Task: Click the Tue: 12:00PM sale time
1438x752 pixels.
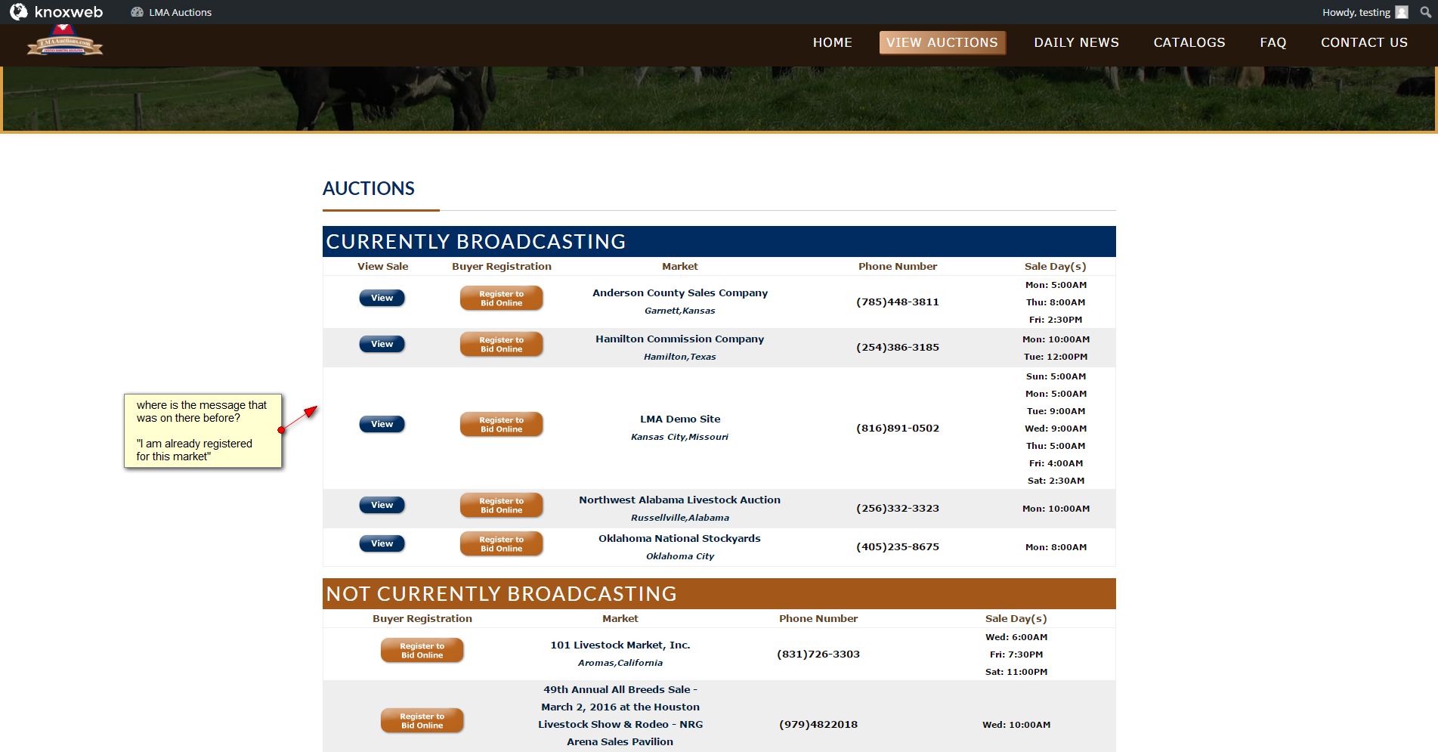Action: pyautogui.click(x=1056, y=357)
